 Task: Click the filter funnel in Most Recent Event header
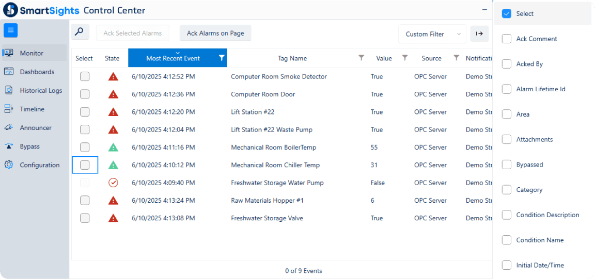pyautogui.click(x=222, y=58)
